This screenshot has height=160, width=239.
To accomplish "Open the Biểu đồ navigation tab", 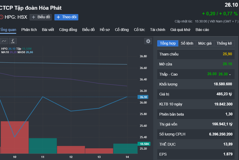I will (88, 30).
